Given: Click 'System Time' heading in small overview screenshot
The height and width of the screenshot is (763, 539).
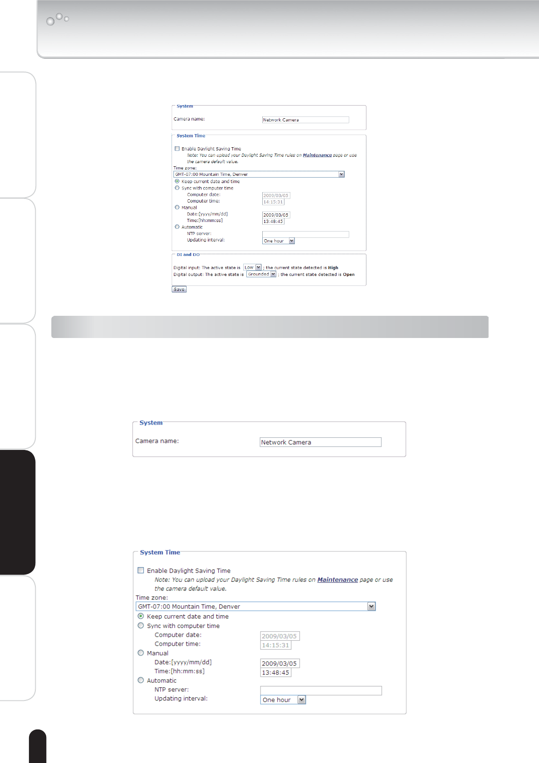Looking at the screenshot, I should point(191,135).
